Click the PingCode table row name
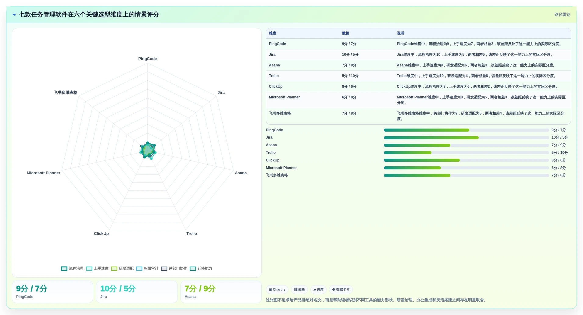 click(x=277, y=44)
